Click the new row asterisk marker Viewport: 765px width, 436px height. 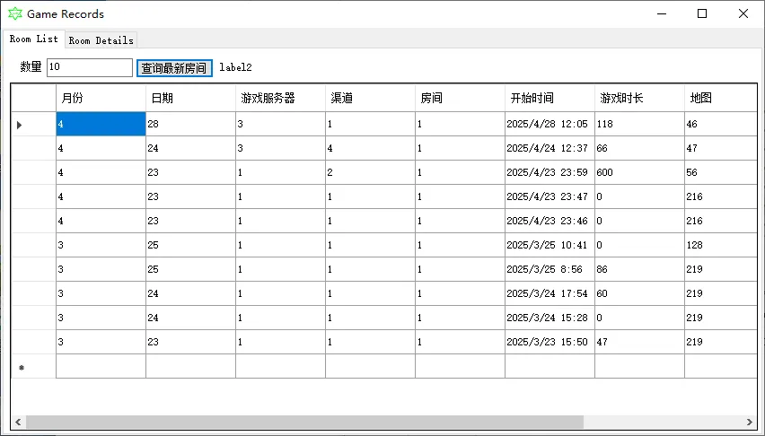click(21, 367)
